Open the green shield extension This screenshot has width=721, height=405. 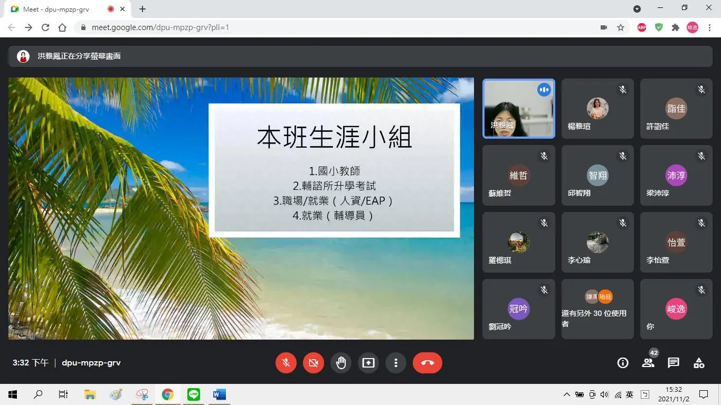tap(659, 27)
